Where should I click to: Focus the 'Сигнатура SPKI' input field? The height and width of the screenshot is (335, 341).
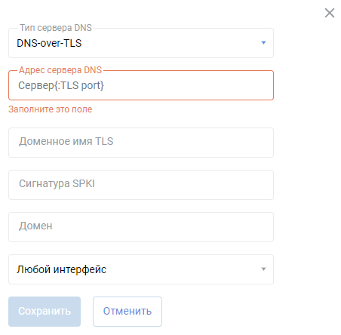(x=141, y=185)
